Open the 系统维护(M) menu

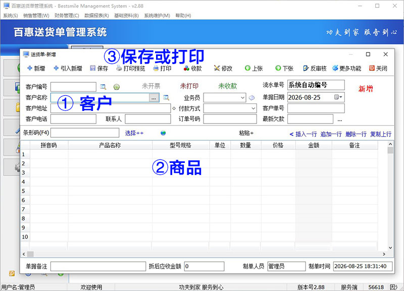click(157, 16)
